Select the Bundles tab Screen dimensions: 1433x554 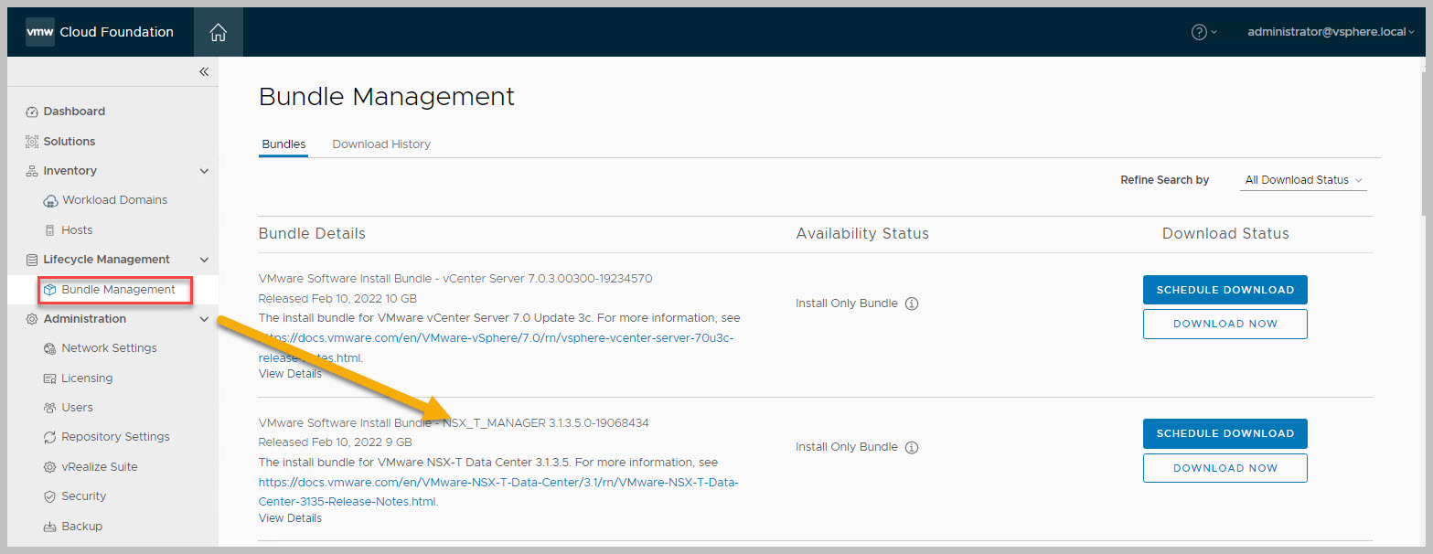coord(283,144)
